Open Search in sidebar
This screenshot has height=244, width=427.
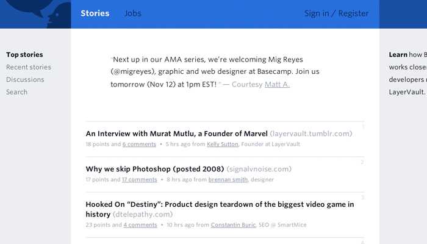(x=16, y=92)
